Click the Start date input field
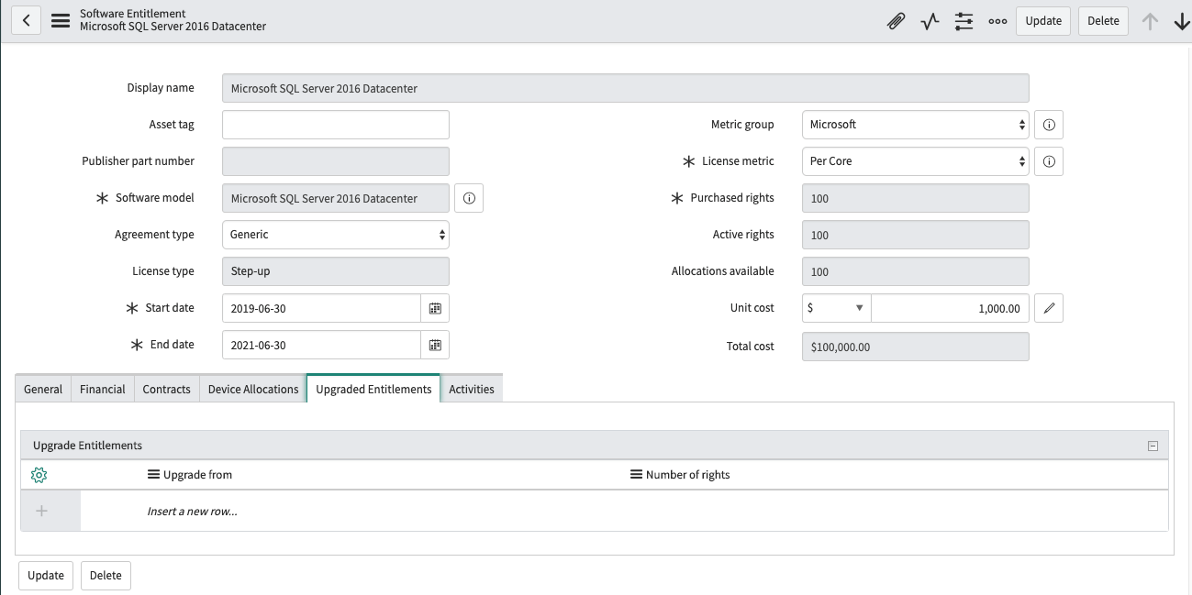 tap(321, 308)
